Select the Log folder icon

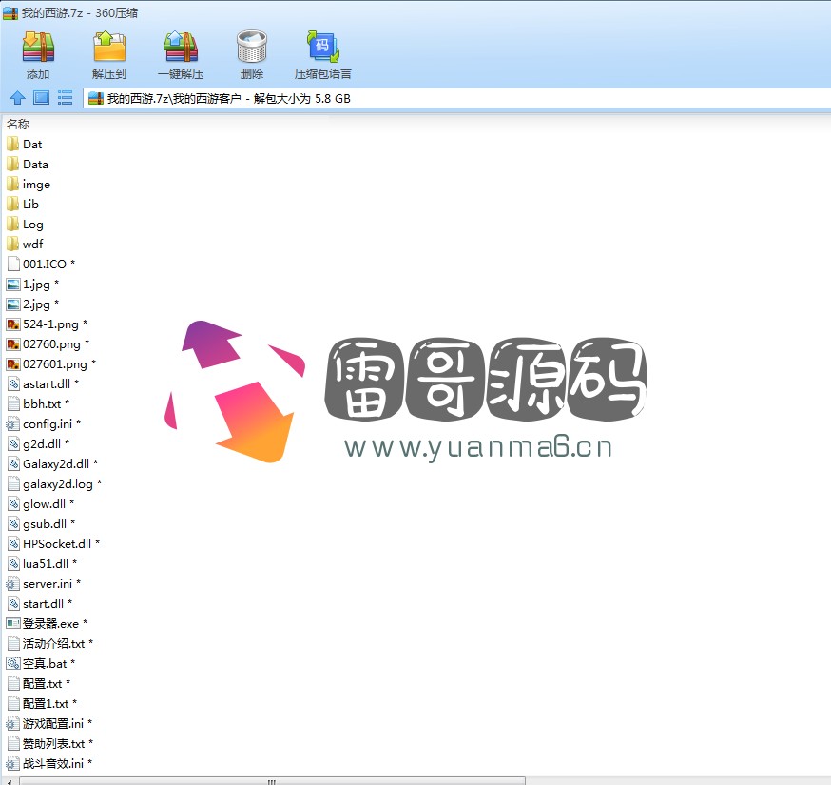pyautogui.click(x=12, y=225)
